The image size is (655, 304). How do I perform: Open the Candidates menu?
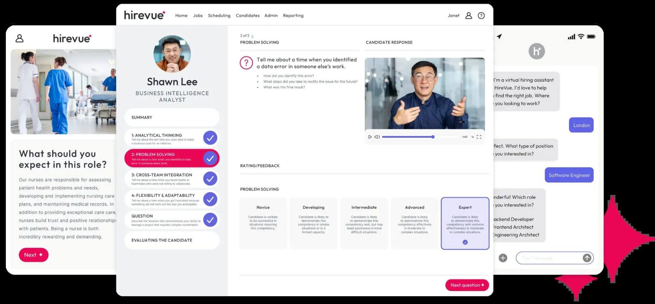(247, 16)
